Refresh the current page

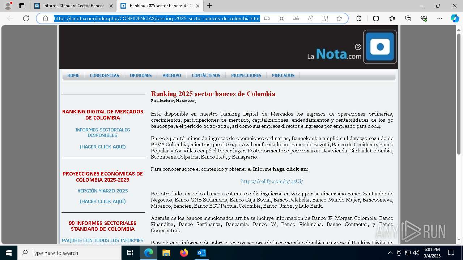pos(26,18)
